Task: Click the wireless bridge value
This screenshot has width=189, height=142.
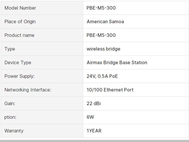Action: coord(104,49)
